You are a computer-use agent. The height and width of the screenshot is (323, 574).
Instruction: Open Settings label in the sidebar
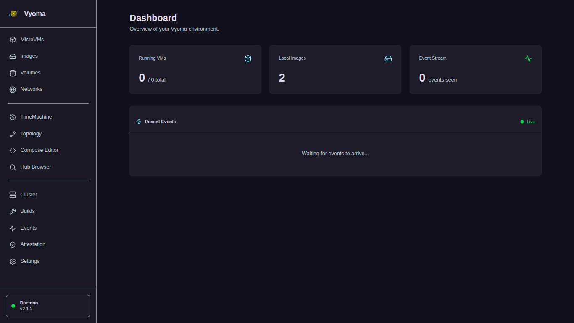click(30, 261)
